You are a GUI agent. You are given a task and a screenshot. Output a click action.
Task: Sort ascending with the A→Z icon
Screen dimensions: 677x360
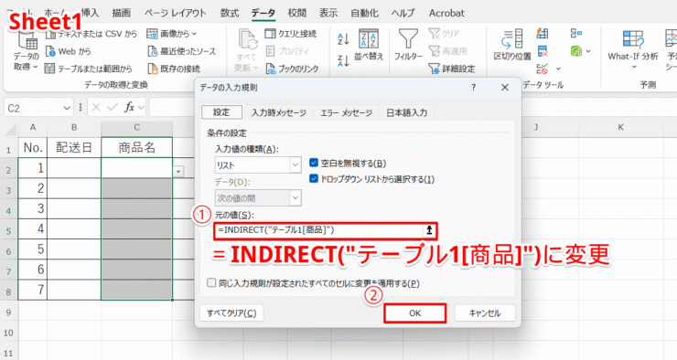pos(343,38)
